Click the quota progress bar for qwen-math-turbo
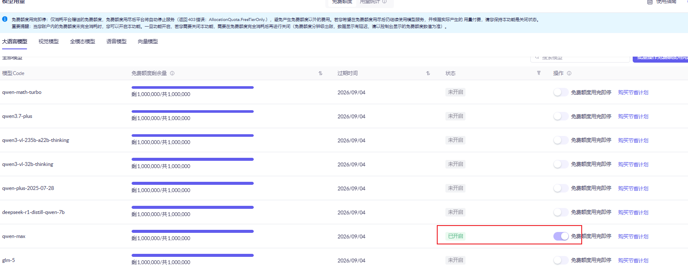Viewport: 688px width, 268px height. [192, 87]
